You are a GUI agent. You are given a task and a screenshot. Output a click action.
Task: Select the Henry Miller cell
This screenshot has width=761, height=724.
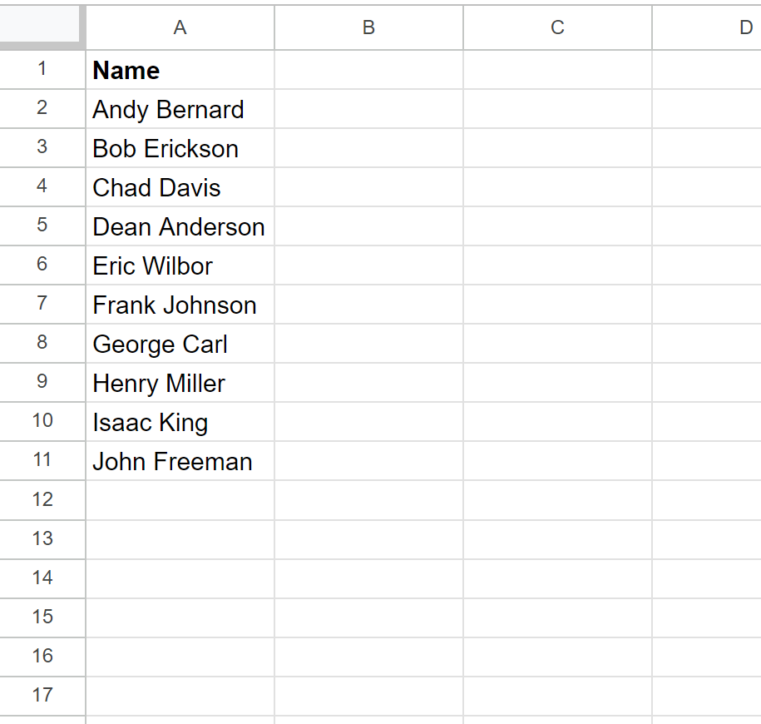coord(180,383)
